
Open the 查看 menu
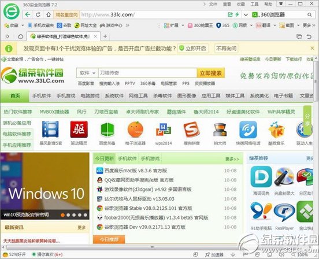[227, 4]
